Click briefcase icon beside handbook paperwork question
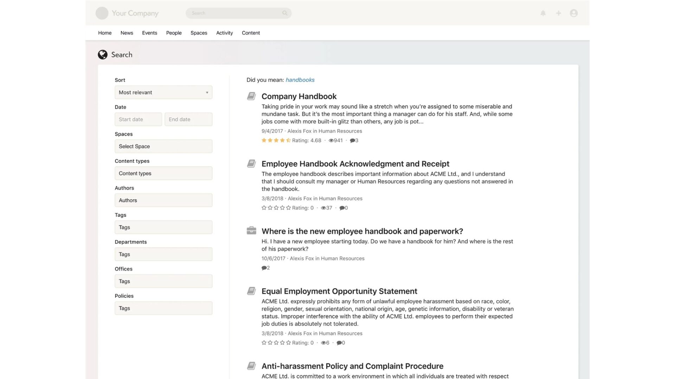 coord(251,231)
